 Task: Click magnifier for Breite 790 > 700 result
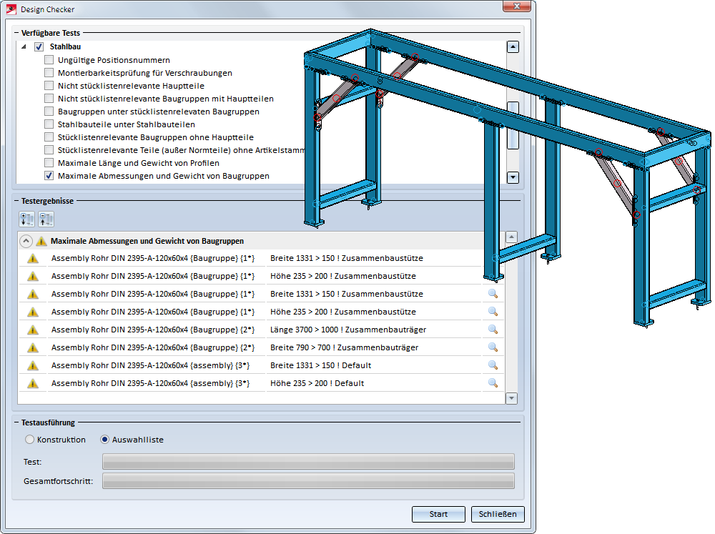[492, 347]
